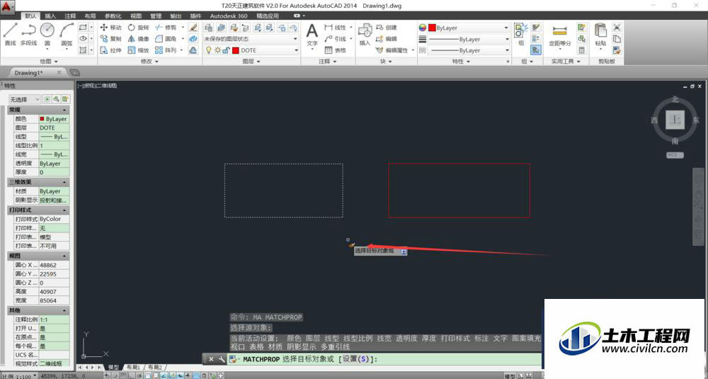Click the Group (组) icon

(520, 34)
